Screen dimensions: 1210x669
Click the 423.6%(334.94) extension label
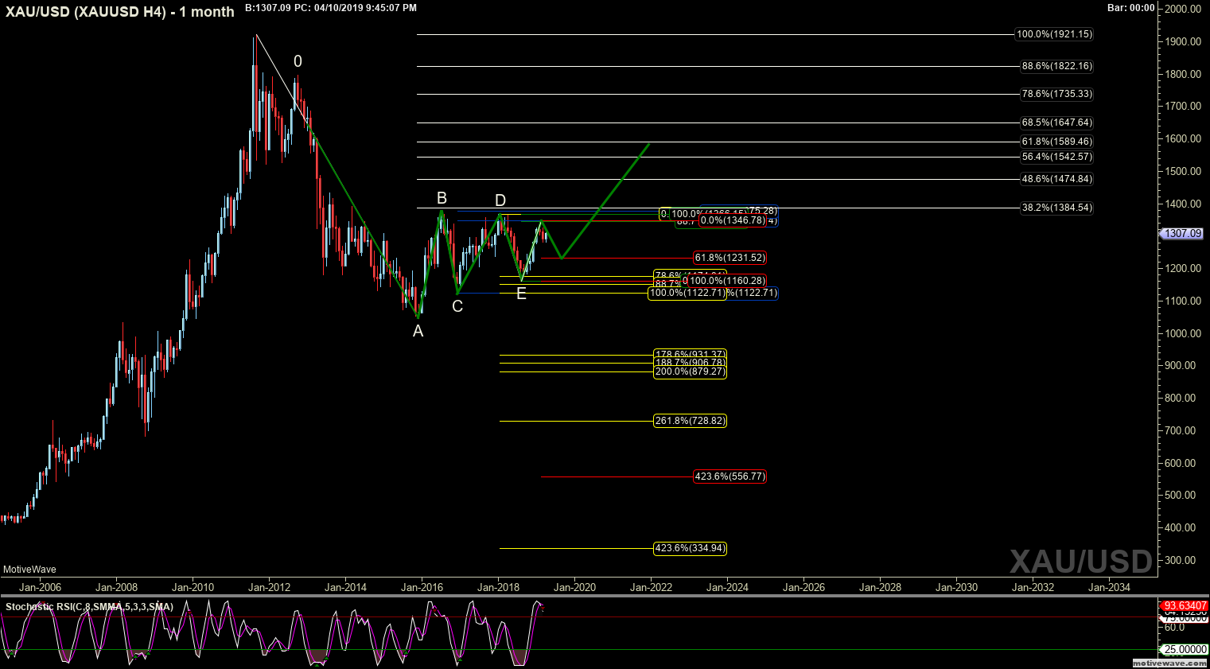pyautogui.click(x=690, y=548)
